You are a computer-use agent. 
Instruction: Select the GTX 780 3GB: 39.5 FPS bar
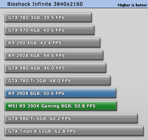click(x=48, y=17)
